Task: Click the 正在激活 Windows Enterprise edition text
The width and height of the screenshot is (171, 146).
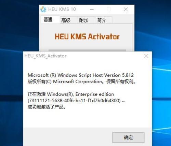Action: (x=71, y=94)
